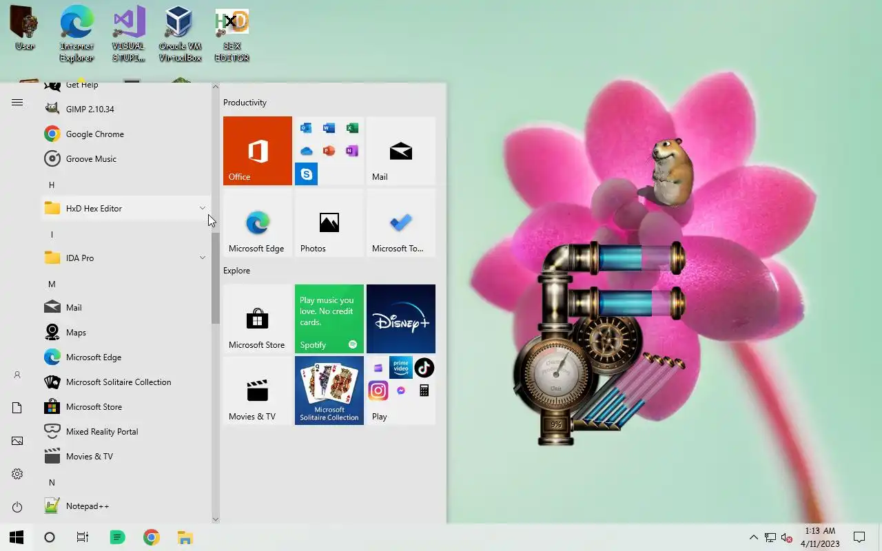Click the H letter header in app list
This screenshot has width=882, height=551.
(x=52, y=185)
